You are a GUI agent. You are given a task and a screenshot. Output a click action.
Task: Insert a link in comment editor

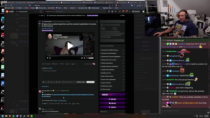coord(49,82)
